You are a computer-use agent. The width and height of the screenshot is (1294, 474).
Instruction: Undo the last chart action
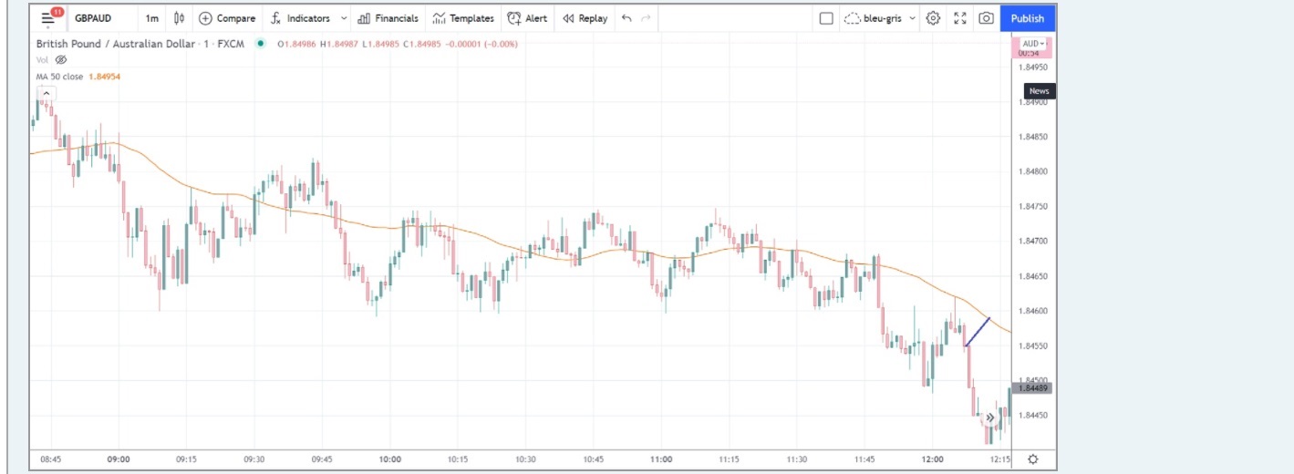tap(626, 18)
